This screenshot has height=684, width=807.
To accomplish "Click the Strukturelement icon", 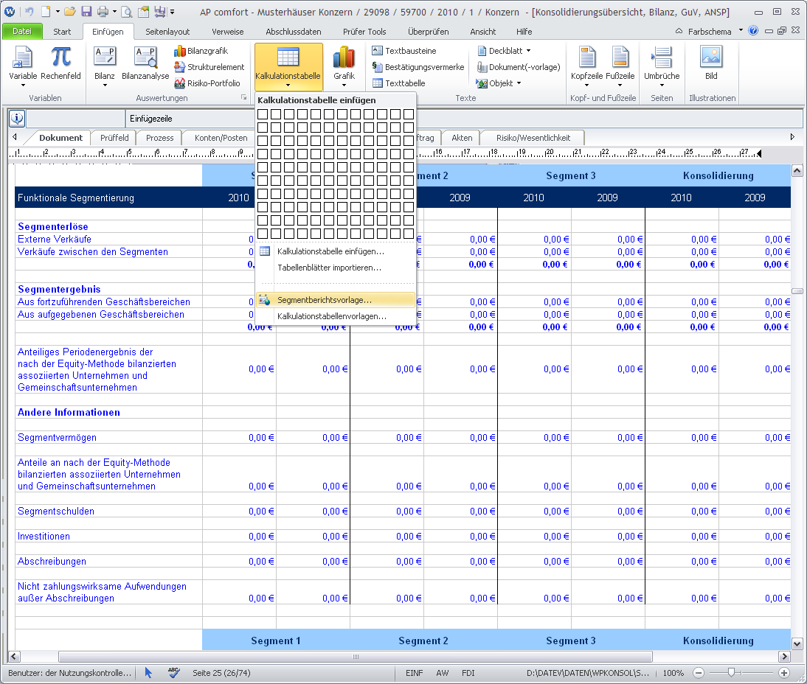I will coord(180,67).
